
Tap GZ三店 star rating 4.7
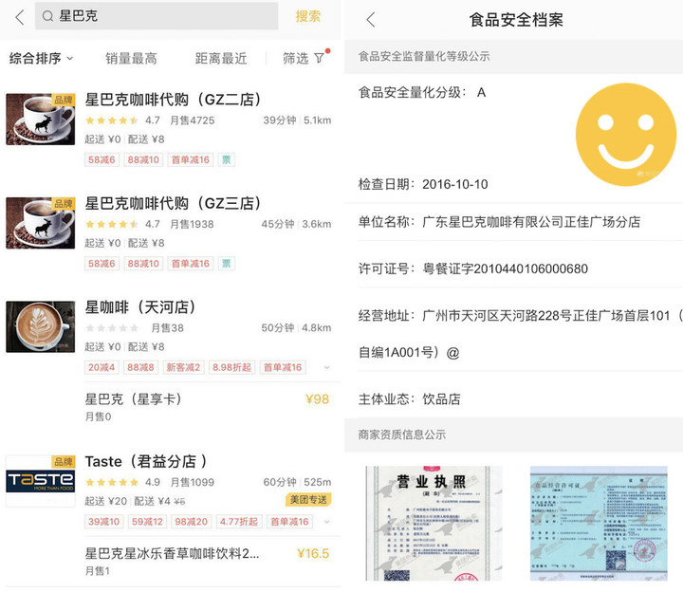point(122,224)
